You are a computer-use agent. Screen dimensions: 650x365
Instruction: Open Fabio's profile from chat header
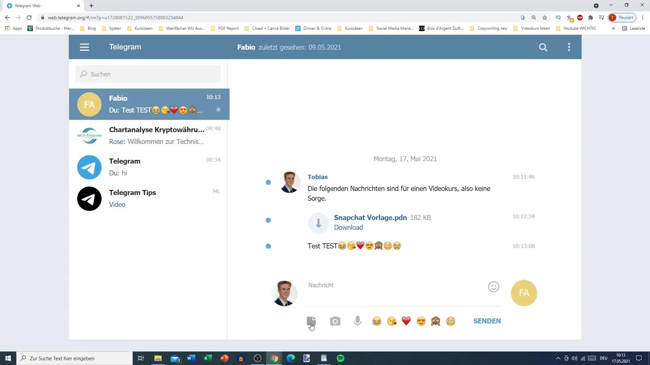[246, 47]
